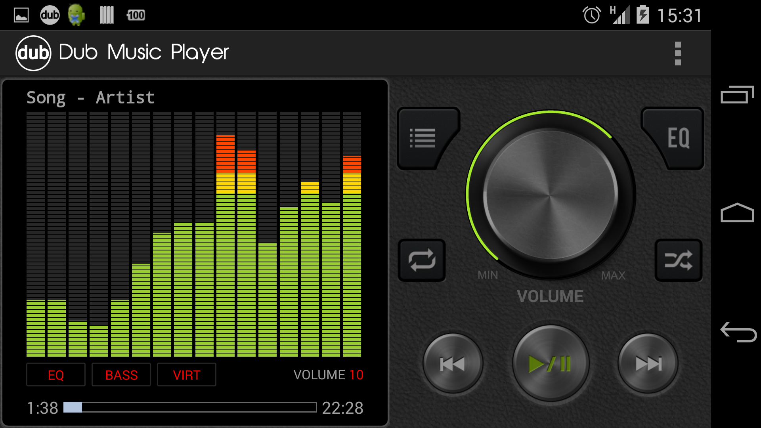
Task: Toggle the EQ effect
Action: pyautogui.click(x=55, y=374)
